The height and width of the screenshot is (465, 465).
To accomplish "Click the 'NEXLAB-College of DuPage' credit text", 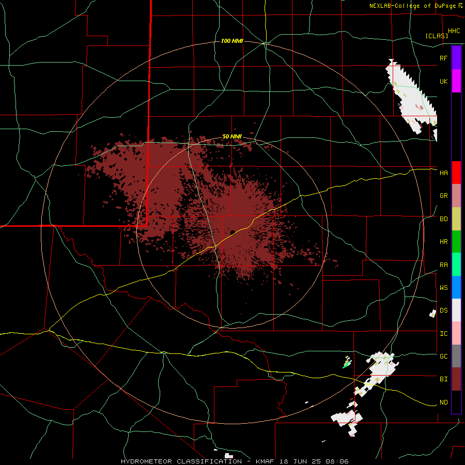I will click(412, 6).
